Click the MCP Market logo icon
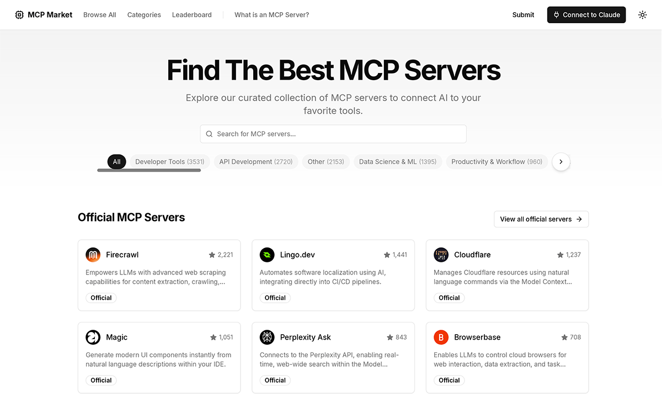This screenshot has width=662, height=417. [x=19, y=14]
